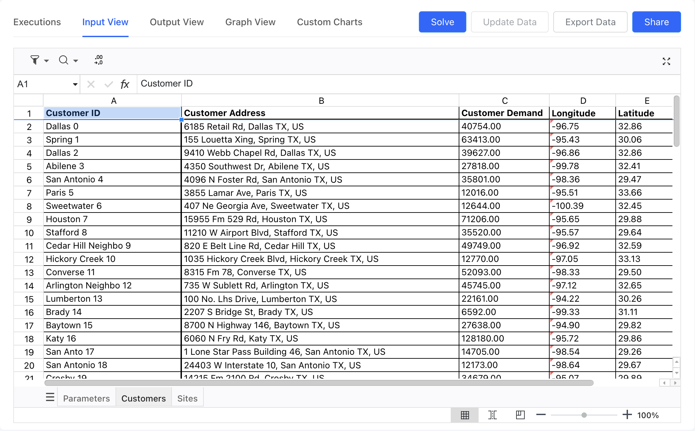Switch to page layout view mode
Screen dimensions: 695x431
pos(520,415)
